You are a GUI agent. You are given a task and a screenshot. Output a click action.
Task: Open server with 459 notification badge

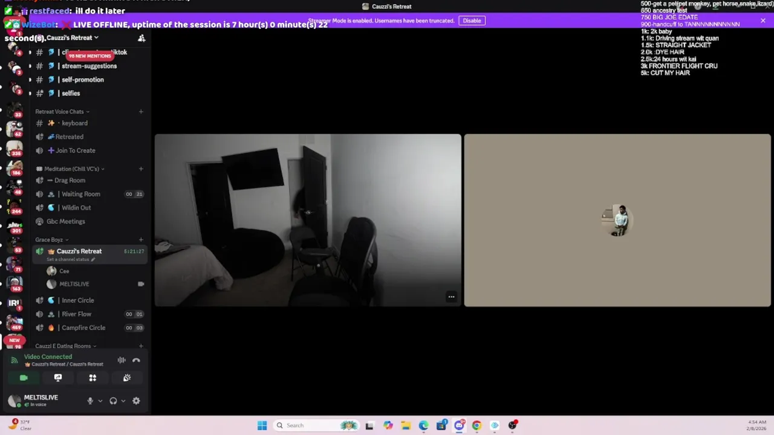tap(15, 321)
